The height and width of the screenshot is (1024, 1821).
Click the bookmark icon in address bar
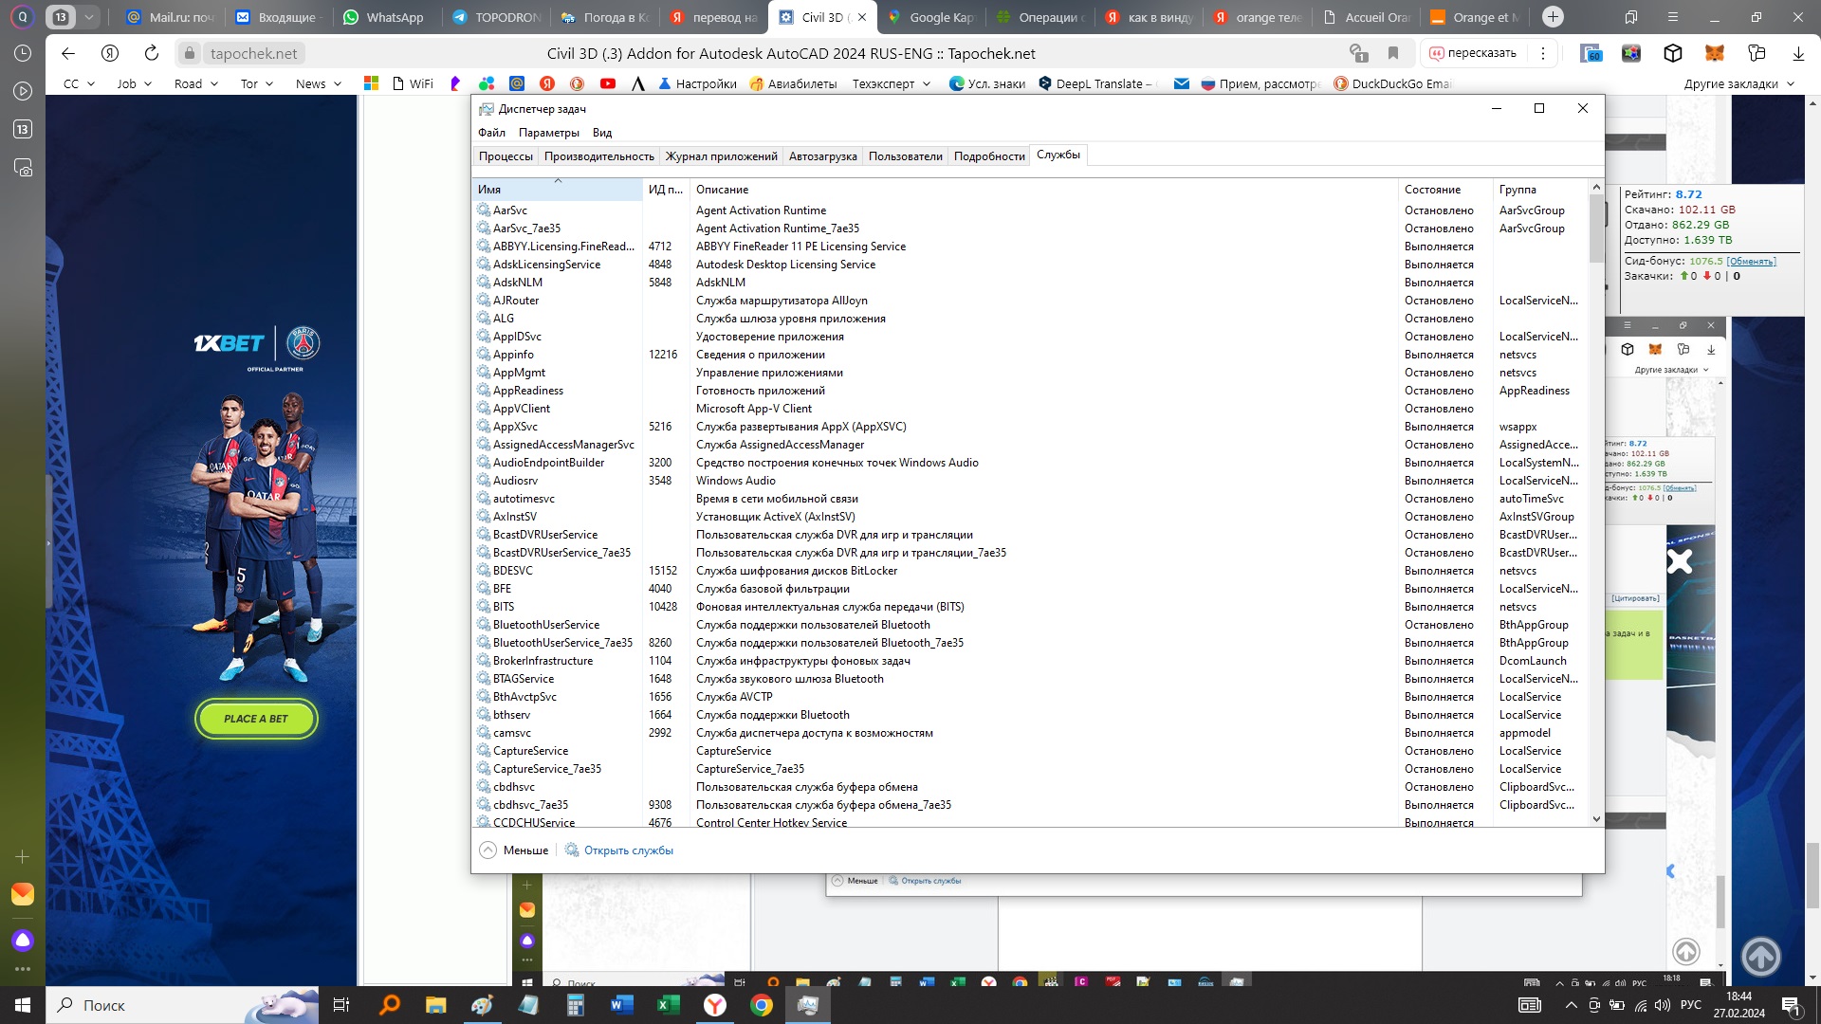coord(1393,53)
